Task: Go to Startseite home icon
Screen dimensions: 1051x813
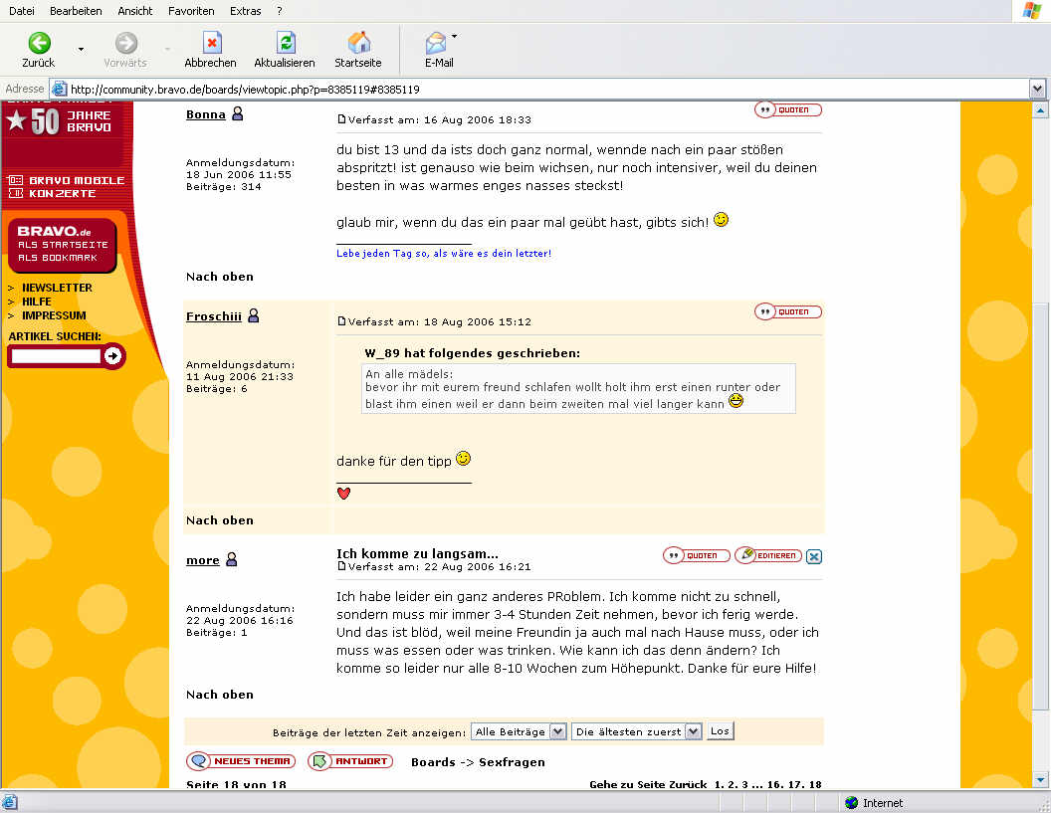Action: tap(358, 43)
